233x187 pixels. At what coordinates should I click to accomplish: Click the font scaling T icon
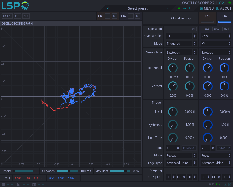tap(34, 184)
